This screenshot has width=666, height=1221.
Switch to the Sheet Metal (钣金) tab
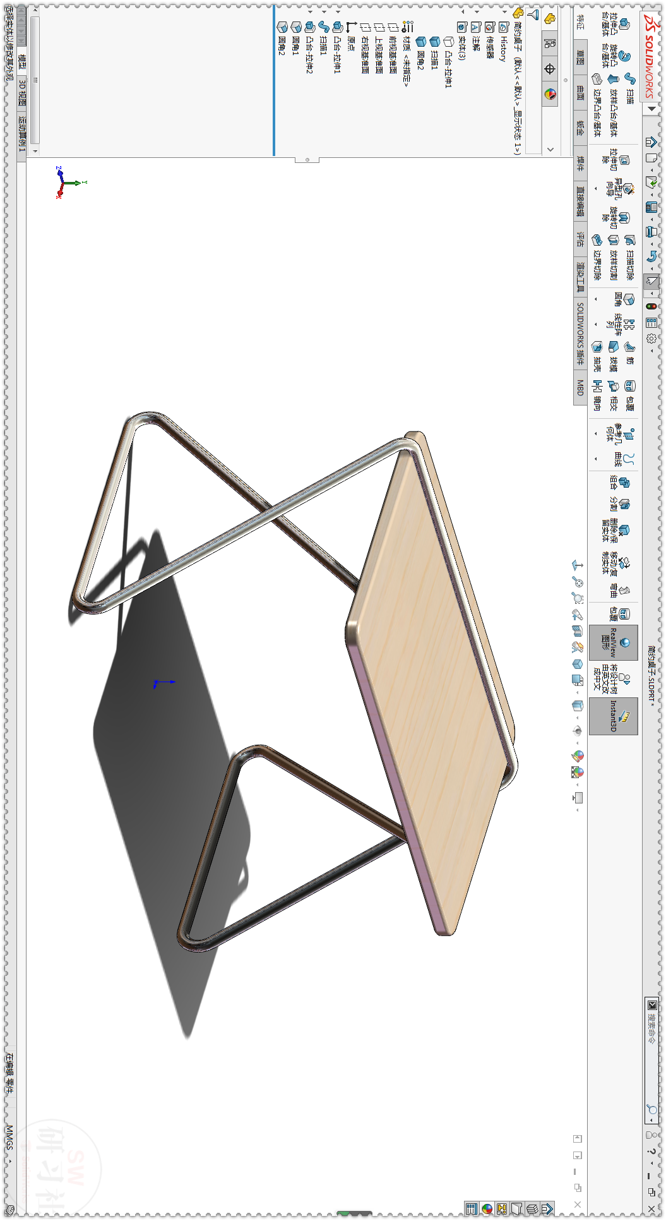point(581,129)
